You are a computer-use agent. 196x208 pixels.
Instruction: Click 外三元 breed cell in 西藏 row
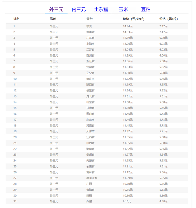click(x=54, y=201)
